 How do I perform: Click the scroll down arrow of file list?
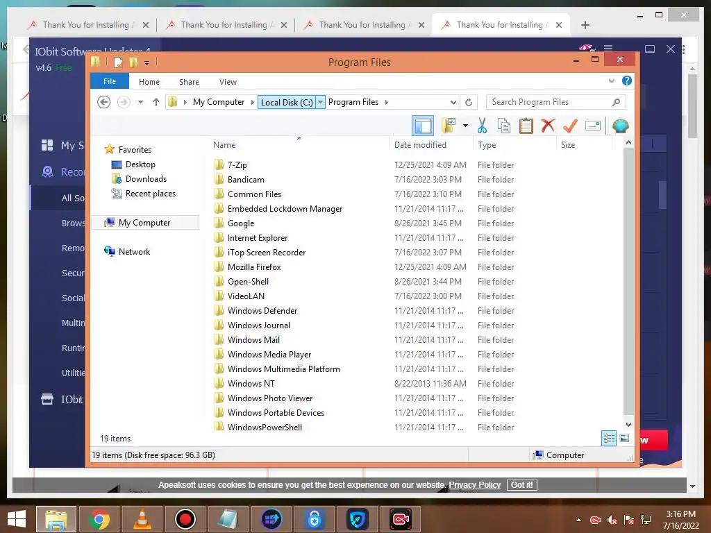(x=628, y=424)
